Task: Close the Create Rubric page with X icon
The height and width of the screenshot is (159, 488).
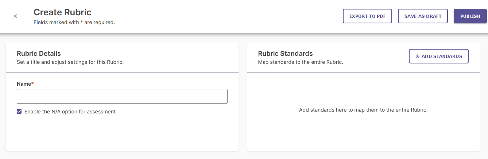Action: coord(15,16)
